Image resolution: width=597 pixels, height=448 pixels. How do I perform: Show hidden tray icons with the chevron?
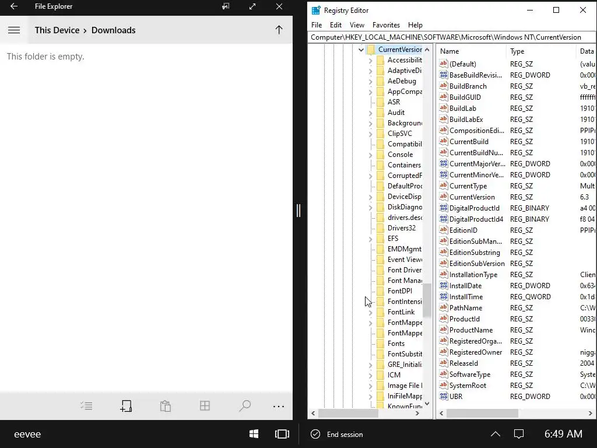pyautogui.click(x=496, y=434)
